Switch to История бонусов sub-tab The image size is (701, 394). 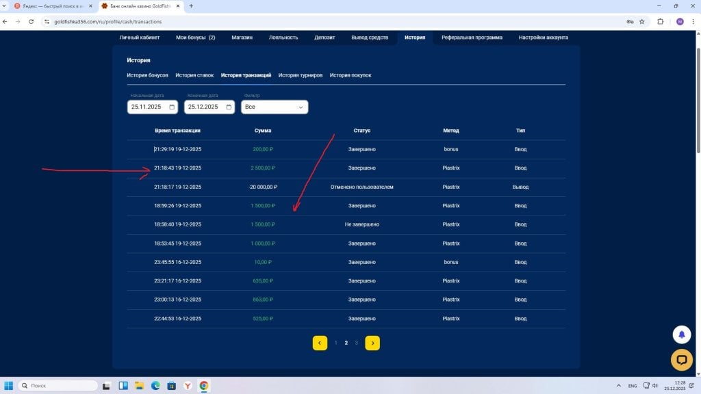point(148,75)
